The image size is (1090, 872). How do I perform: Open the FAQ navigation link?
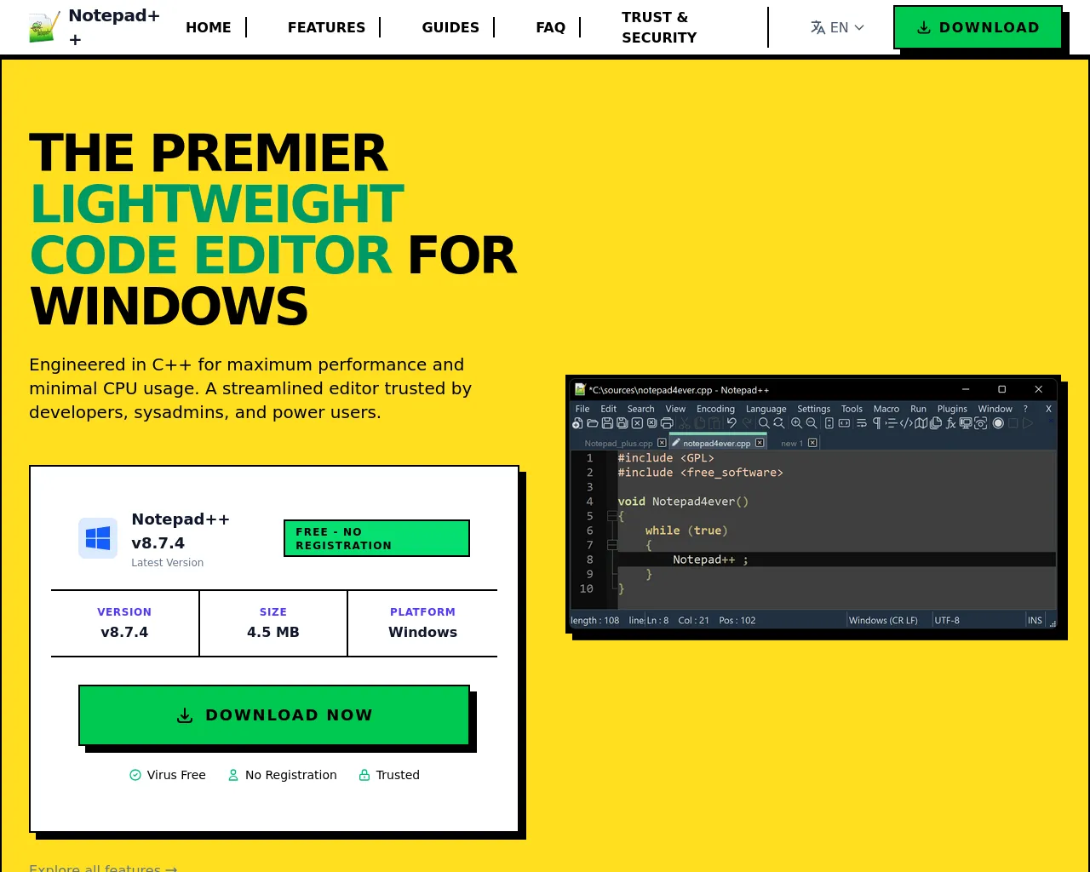(x=551, y=27)
